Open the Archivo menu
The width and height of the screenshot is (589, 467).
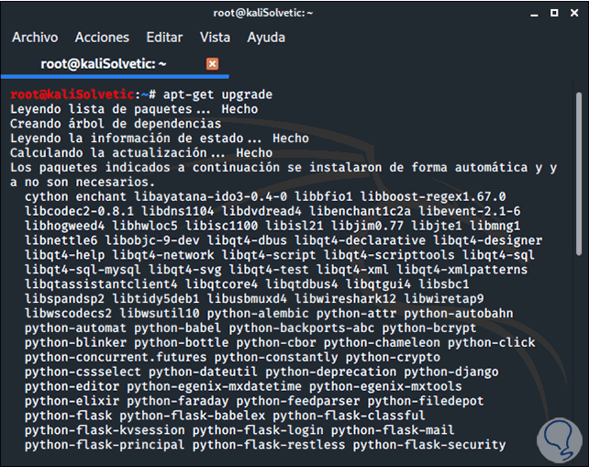coord(35,38)
